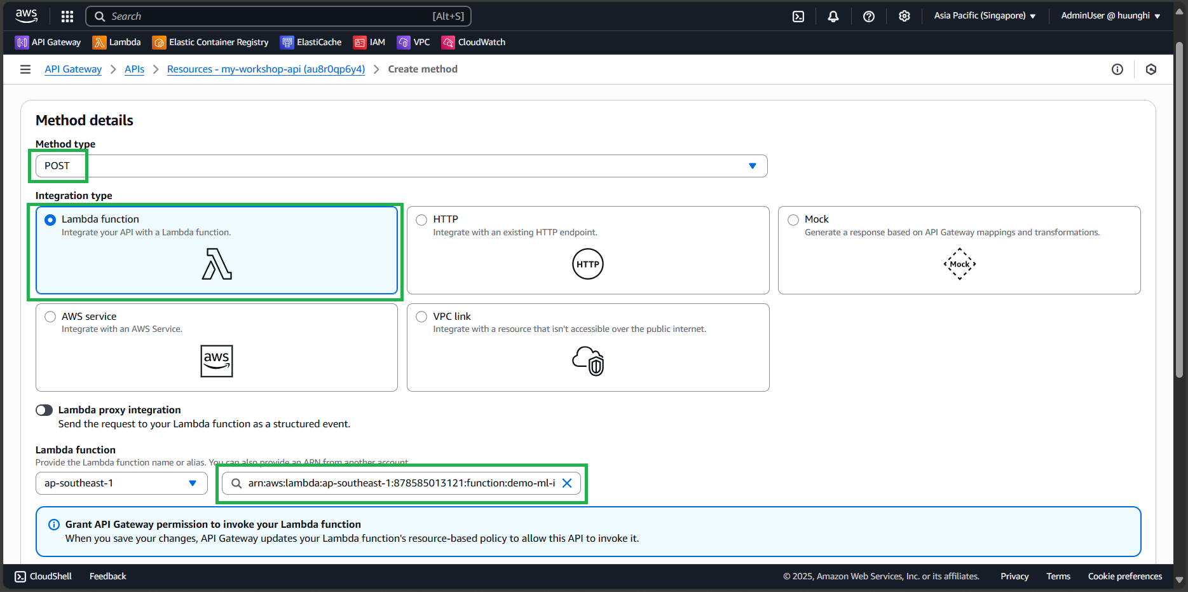
Task: Select the HTTP integration type
Action: click(588, 250)
